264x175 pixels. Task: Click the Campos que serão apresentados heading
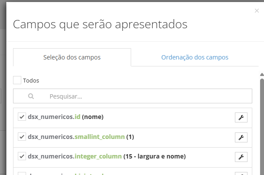pos(100,24)
